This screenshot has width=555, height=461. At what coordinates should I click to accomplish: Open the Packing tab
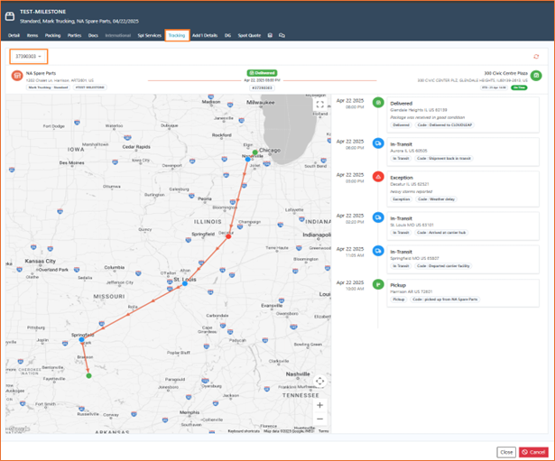(x=52, y=35)
